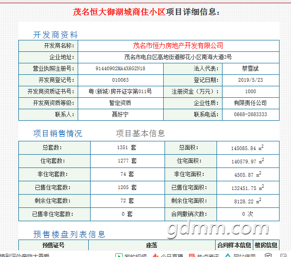Screen dimensions: 291x257
Task: Click the 总套数 label
Action: pos(52,147)
